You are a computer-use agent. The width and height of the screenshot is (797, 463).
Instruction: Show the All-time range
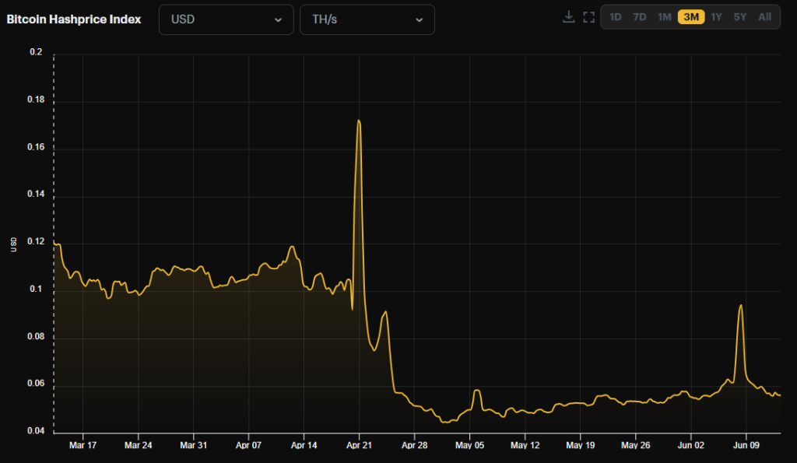click(764, 16)
